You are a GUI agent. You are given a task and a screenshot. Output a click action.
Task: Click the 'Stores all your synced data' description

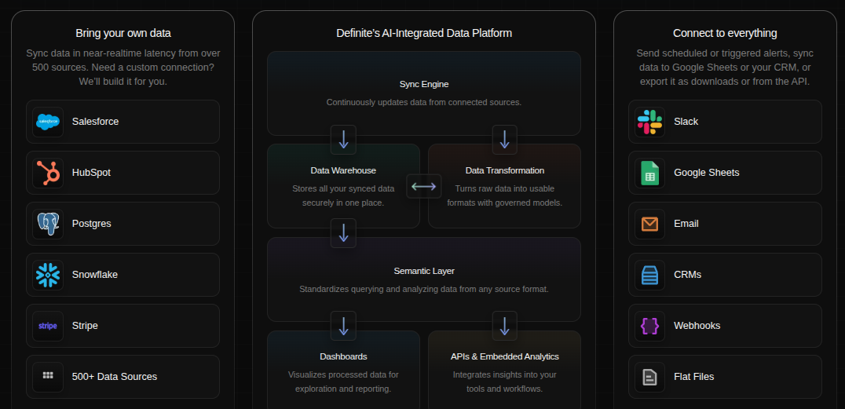point(343,196)
